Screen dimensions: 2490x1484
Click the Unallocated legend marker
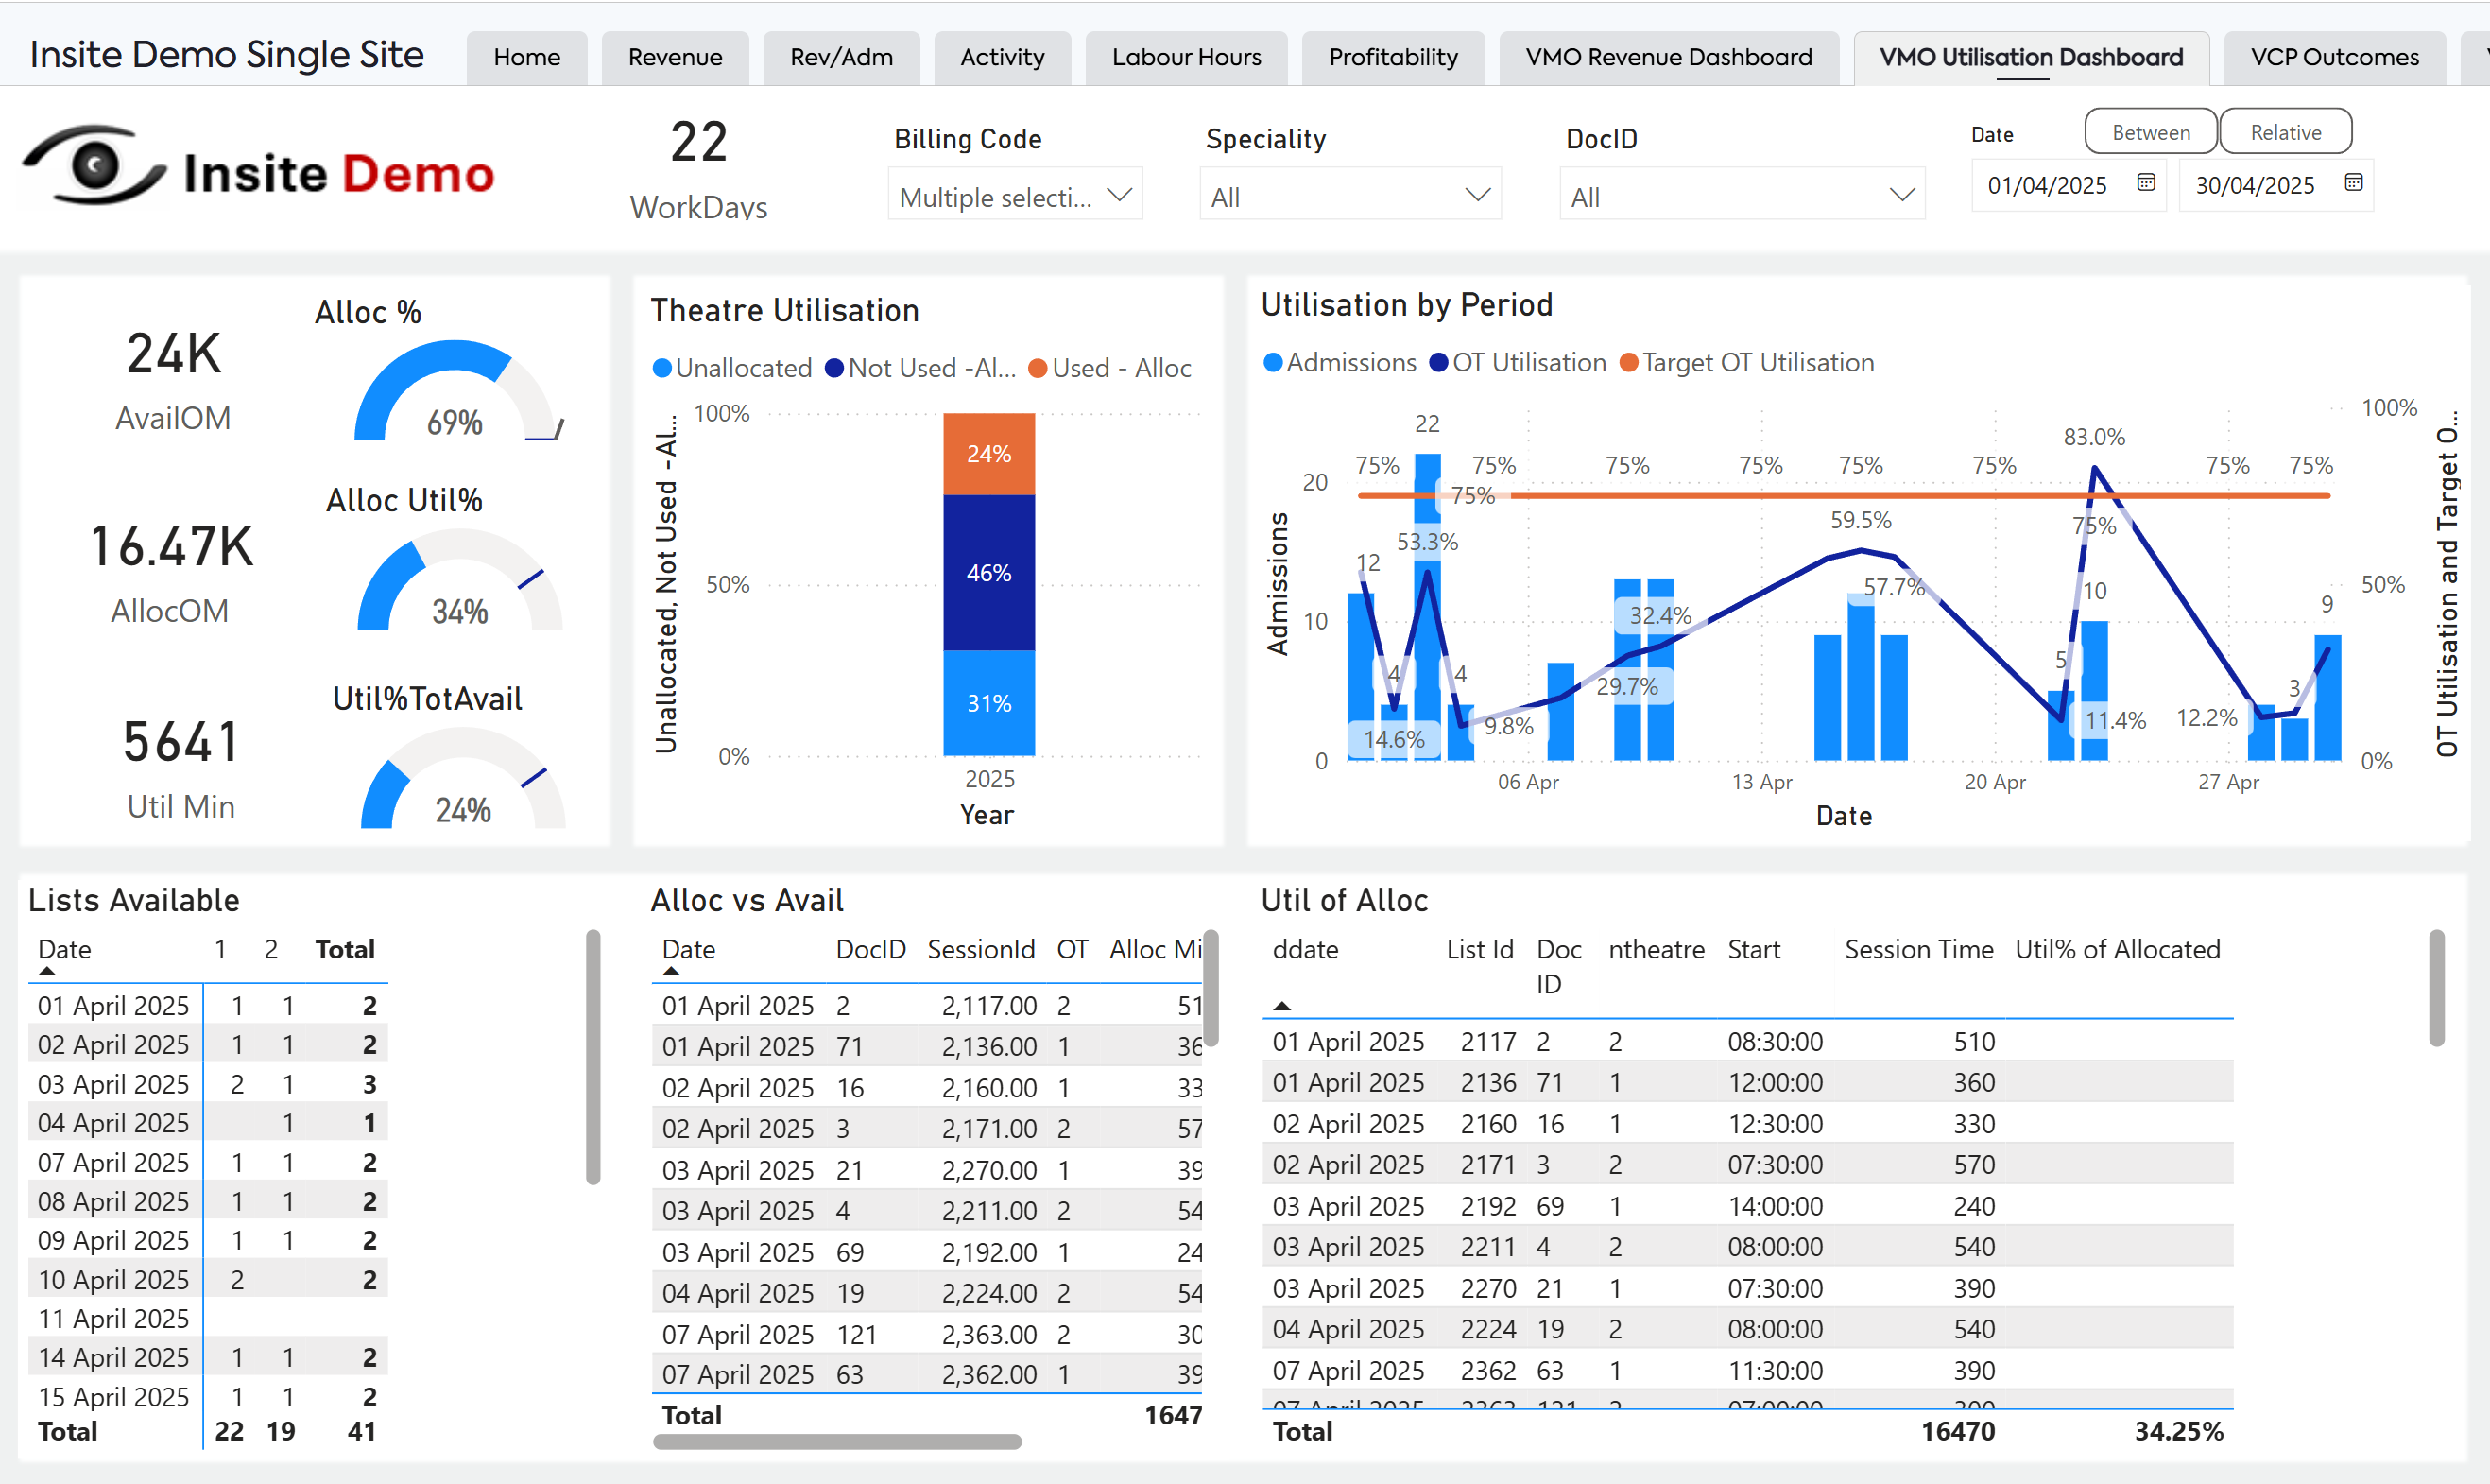[661, 369]
